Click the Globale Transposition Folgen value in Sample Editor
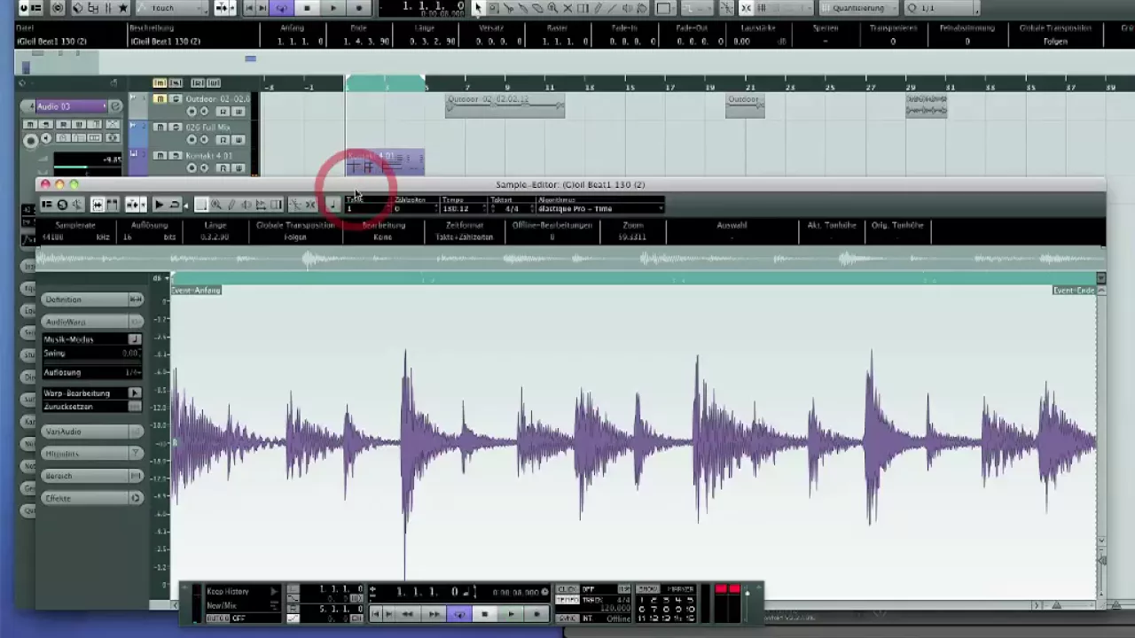Screen dimensions: 1135x638 pos(295,237)
